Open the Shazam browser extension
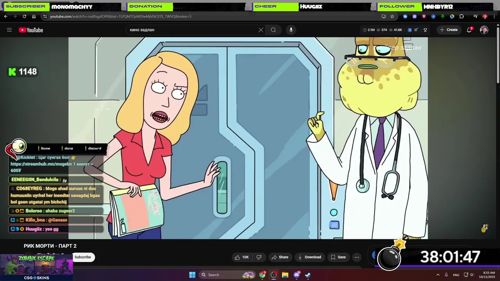 [x=405, y=16]
